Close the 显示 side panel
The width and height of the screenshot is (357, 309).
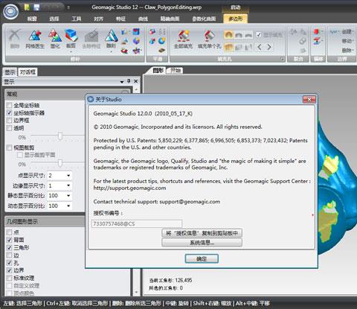[136, 81]
